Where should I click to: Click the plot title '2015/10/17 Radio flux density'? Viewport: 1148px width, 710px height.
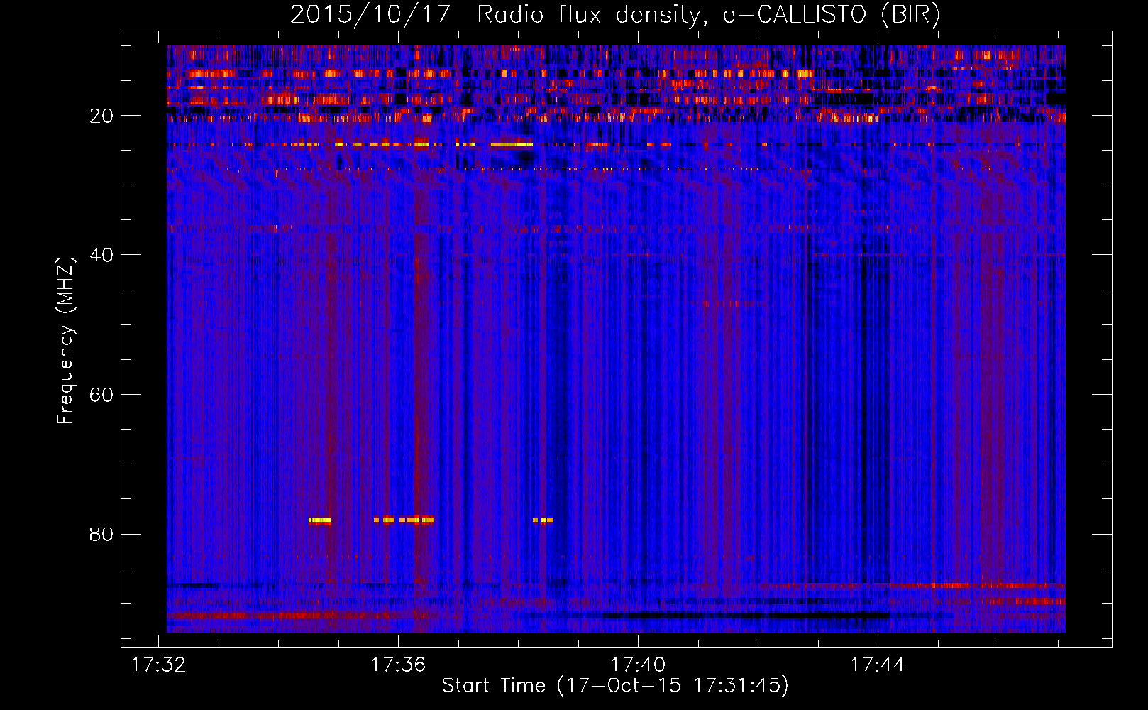pos(614,14)
